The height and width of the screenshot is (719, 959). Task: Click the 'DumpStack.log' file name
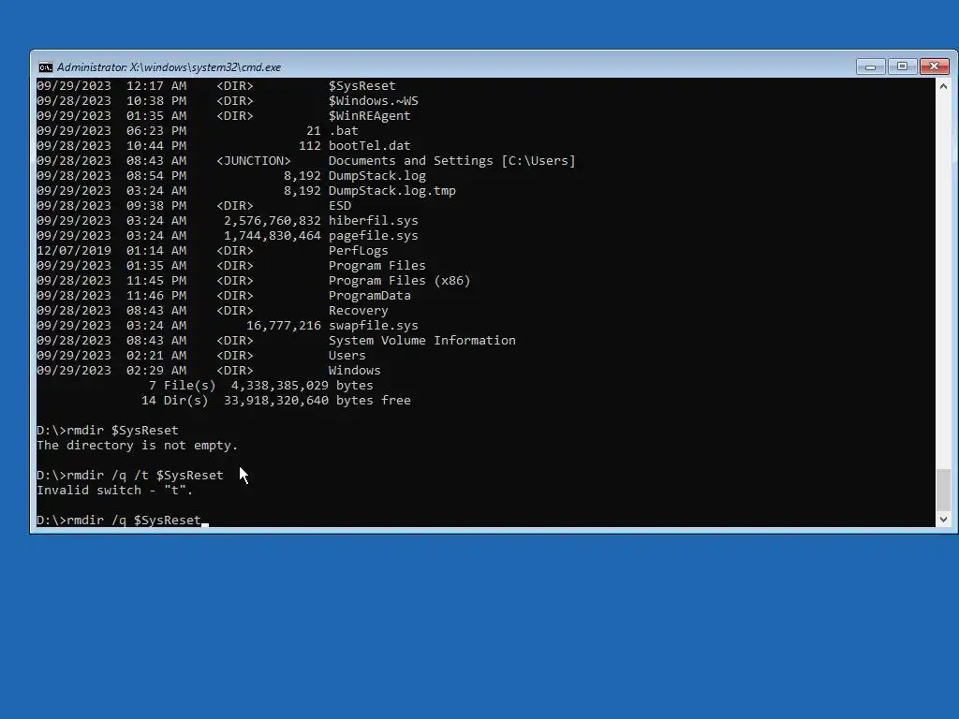pyautogui.click(x=376, y=176)
